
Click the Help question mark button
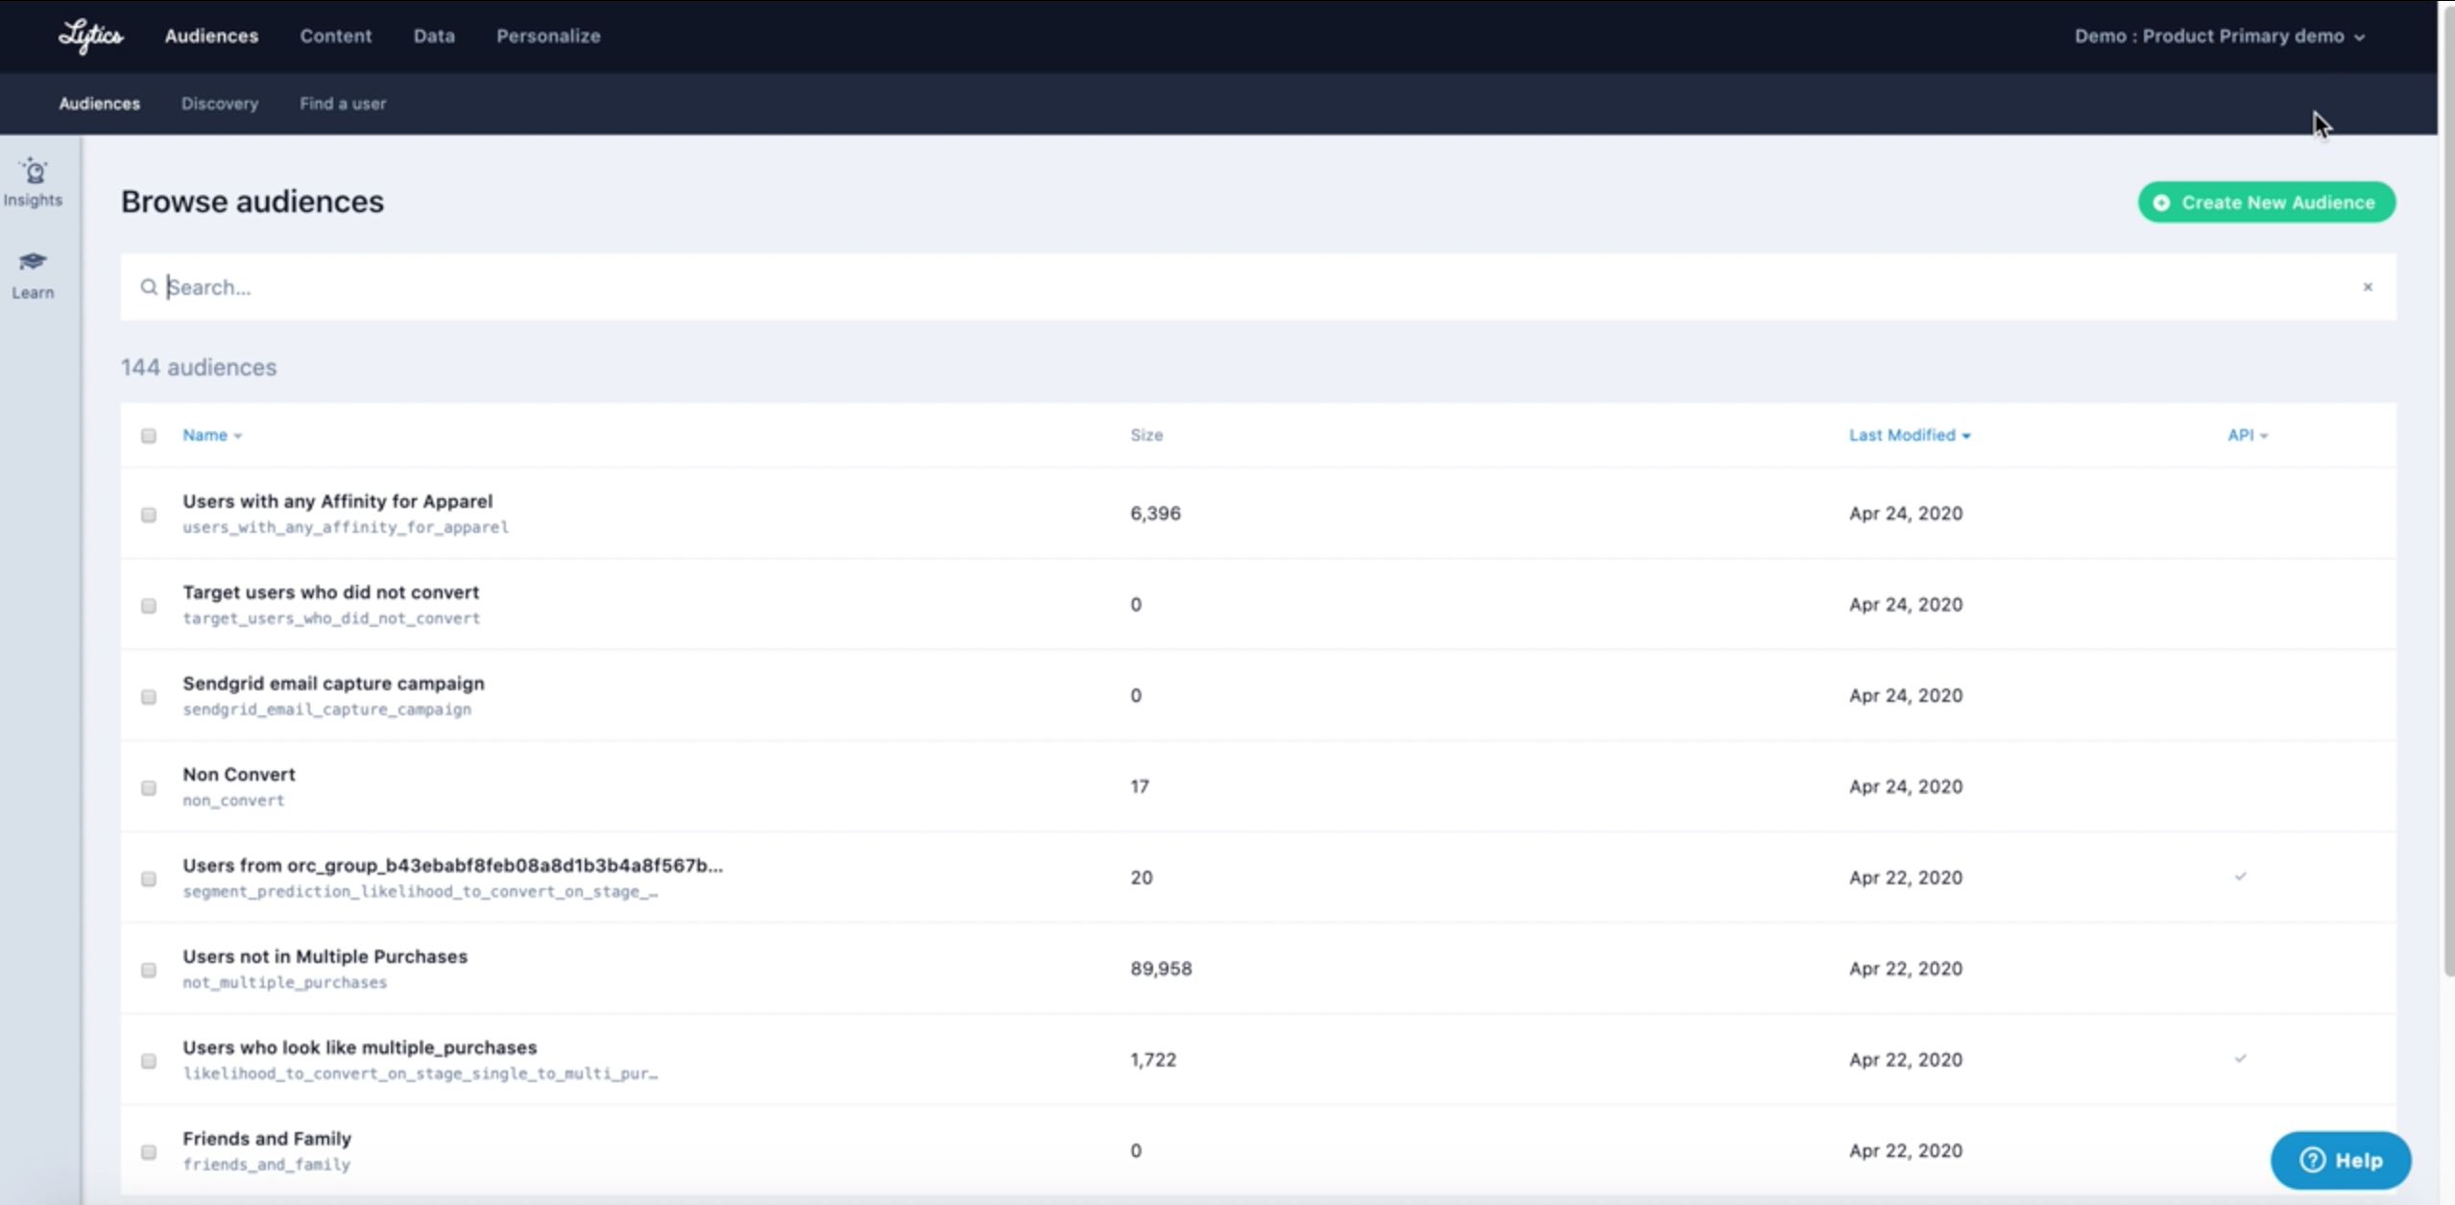coord(2340,1160)
